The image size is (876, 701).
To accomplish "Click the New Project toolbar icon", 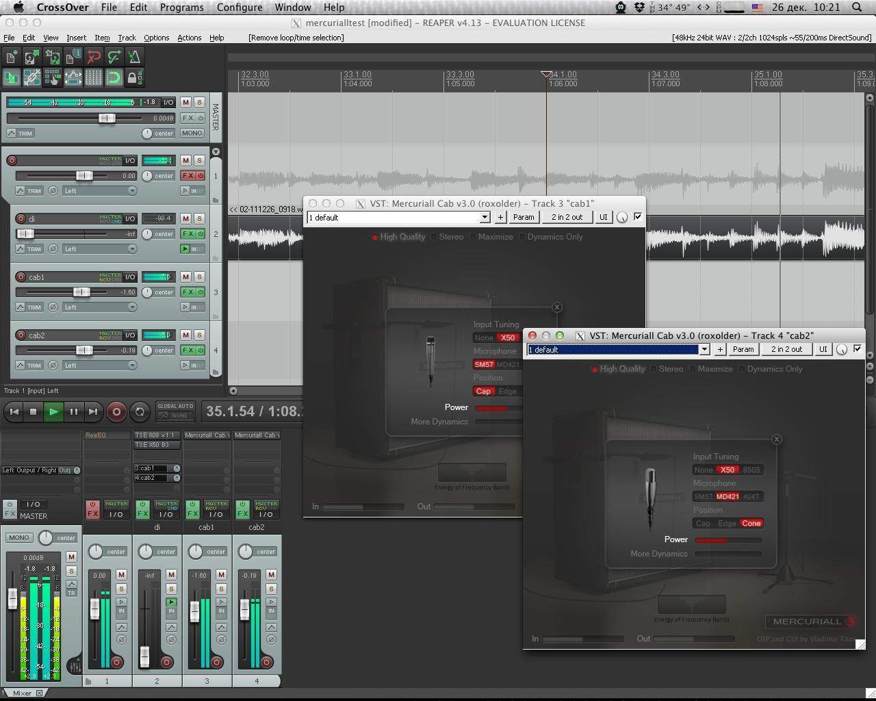I will tap(12, 57).
